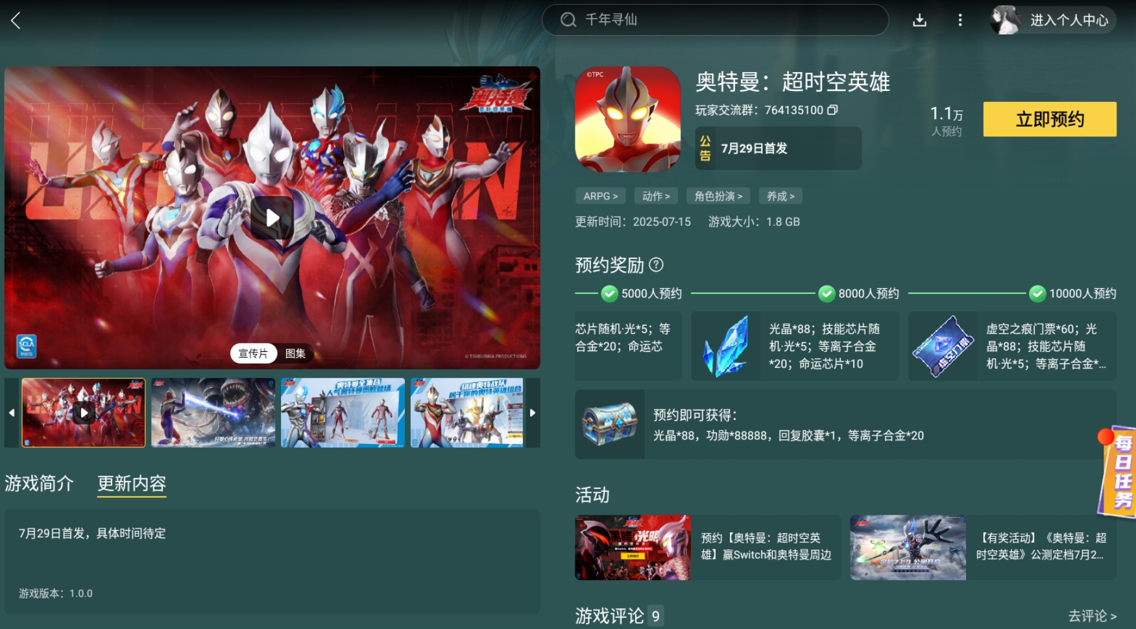Open the 动作 tag category
The image size is (1136, 629).
coord(656,196)
